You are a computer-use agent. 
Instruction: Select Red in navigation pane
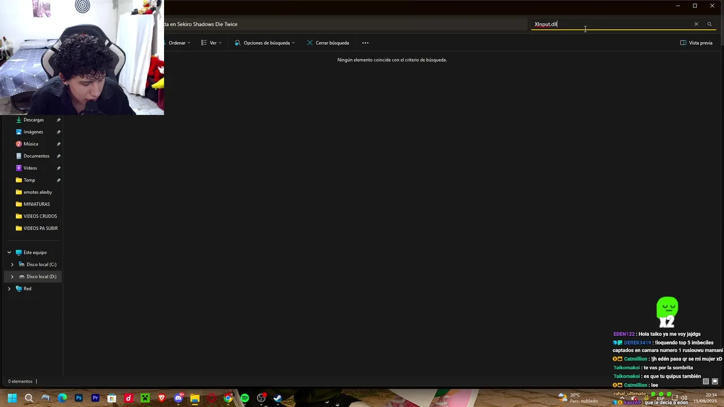[27, 289]
